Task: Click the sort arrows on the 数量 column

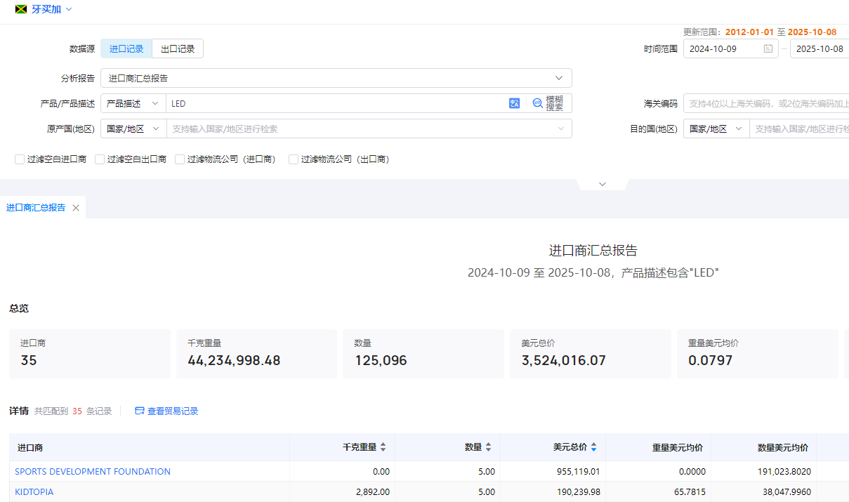Action: tap(488, 447)
